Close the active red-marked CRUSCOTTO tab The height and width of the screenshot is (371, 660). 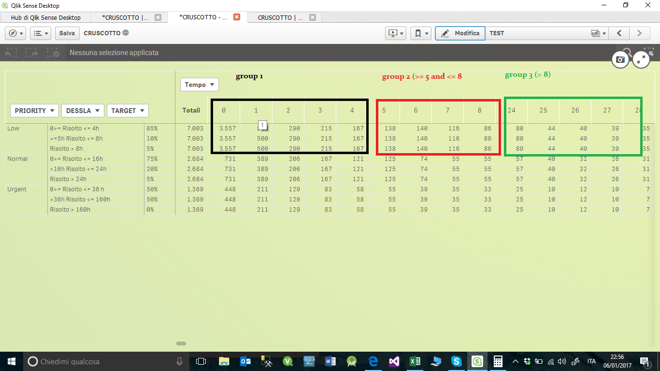coord(237,17)
